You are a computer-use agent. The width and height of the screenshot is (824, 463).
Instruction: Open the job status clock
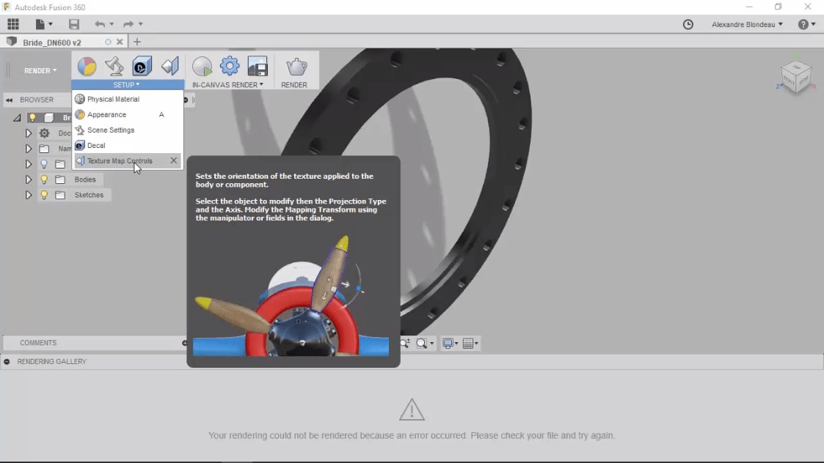(688, 24)
